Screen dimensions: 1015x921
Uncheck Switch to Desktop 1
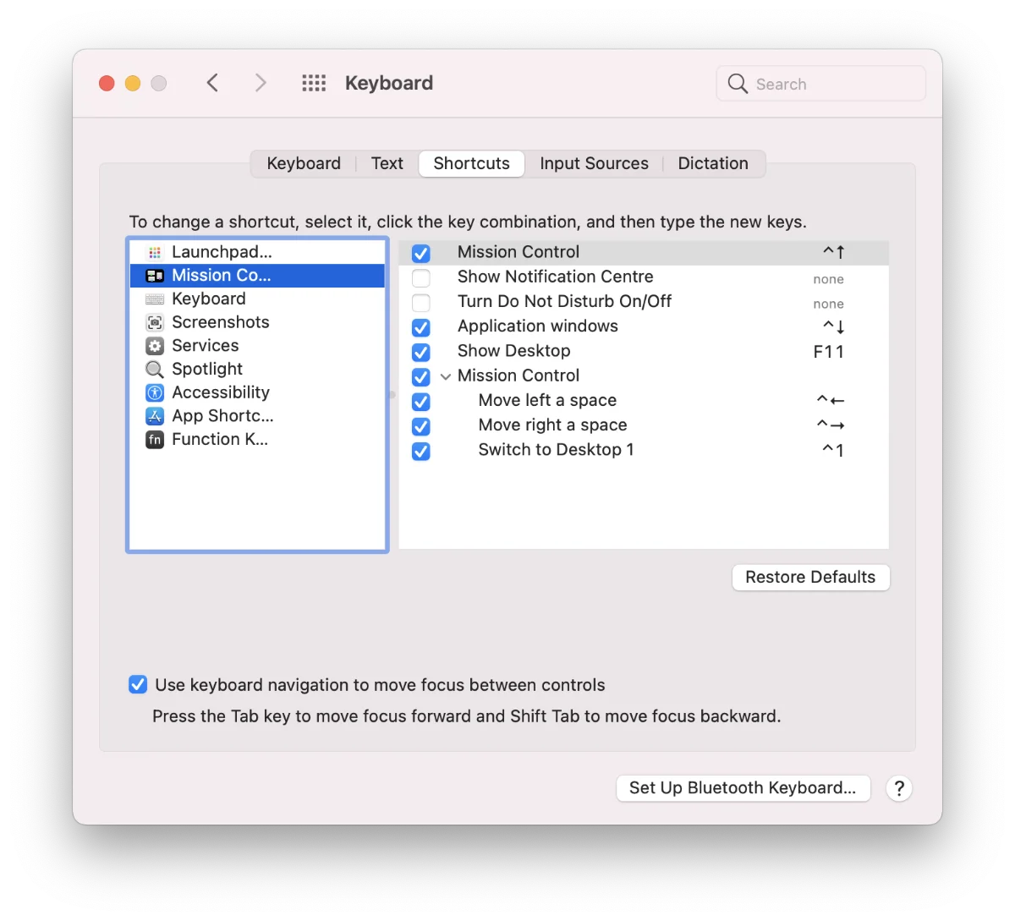pyautogui.click(x=421, y=451)
